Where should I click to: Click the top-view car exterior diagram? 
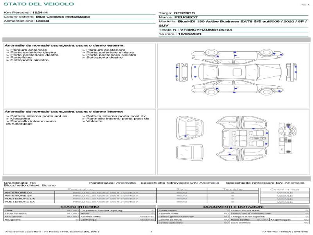pyautogui.click(x=236, y=72)
